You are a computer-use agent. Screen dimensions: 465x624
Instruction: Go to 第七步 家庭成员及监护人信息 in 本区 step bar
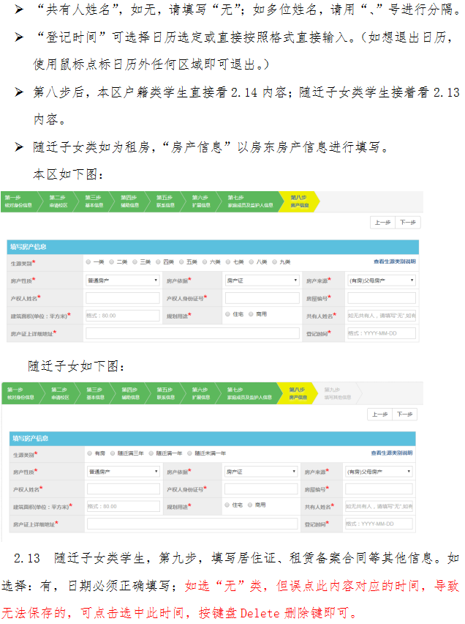(x=250, y=201)
